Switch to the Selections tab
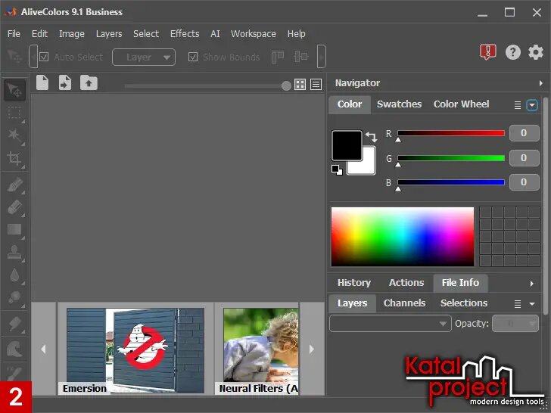This screenshot has height=413, width=551. tap(464, 303)
